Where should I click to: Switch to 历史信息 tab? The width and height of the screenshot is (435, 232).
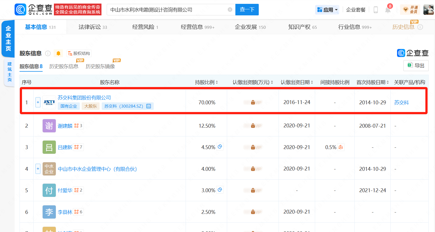[403, 27]
